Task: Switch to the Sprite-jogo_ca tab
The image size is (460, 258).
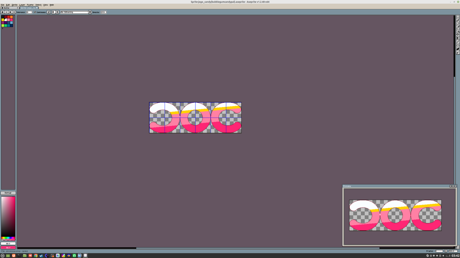Action: pyautogui.click(x=29, y=8)
